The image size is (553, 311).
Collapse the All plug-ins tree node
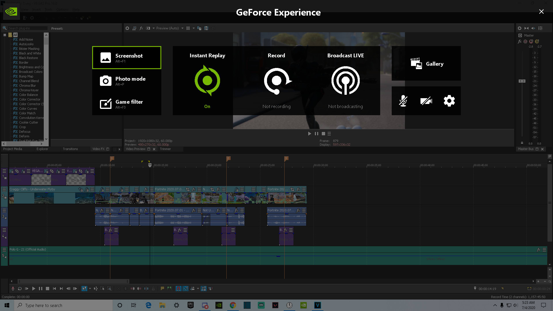(5, 35)
